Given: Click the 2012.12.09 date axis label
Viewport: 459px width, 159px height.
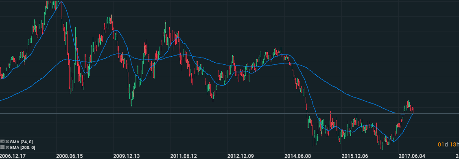Looking at the screenshot, I should pyautogui.click(x=240, y=156).
